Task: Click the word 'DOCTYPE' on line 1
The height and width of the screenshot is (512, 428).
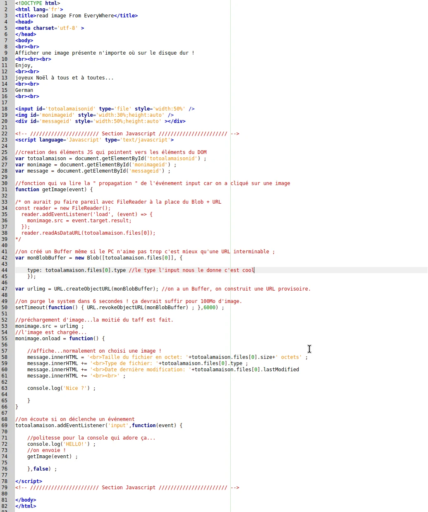Action: tap(31, 3)
